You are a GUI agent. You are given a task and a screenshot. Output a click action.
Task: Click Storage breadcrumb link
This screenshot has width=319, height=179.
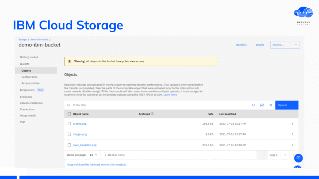pos(23,39)
